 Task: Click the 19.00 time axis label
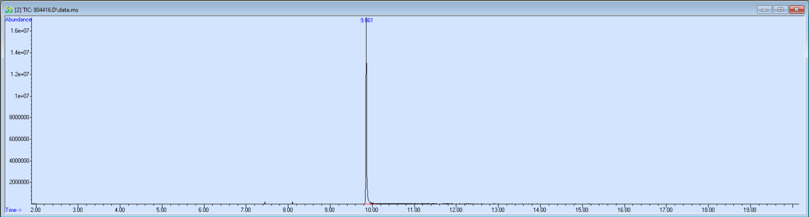tap(750, 210)
